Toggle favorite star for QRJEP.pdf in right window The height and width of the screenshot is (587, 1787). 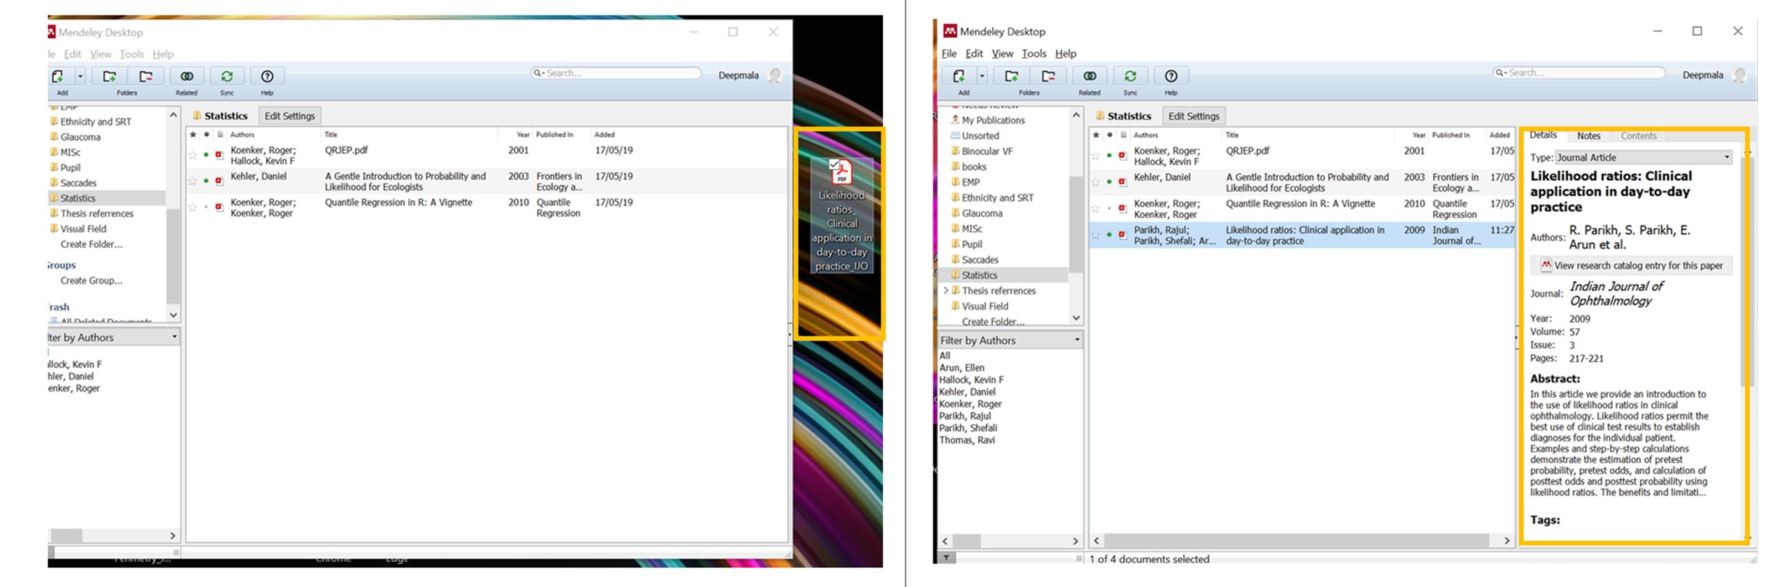point(1096,155)
